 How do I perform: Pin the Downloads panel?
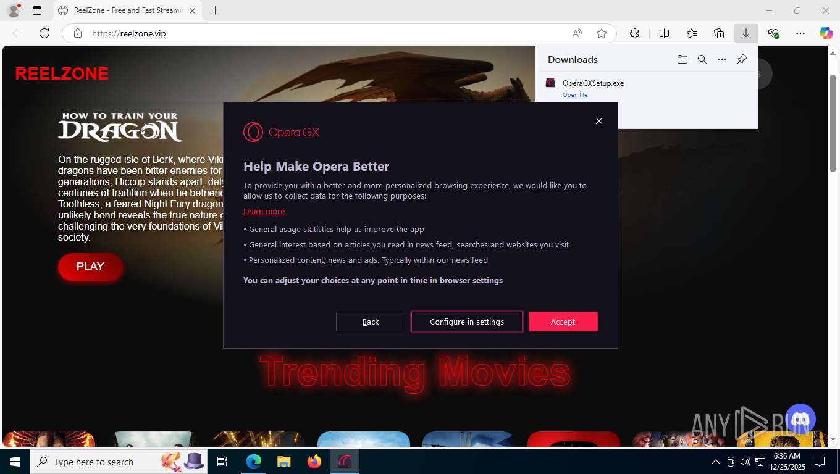coord(742,59)
